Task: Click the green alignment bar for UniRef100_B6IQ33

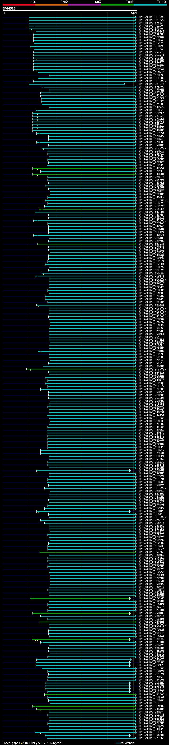Action: point(87,244)
